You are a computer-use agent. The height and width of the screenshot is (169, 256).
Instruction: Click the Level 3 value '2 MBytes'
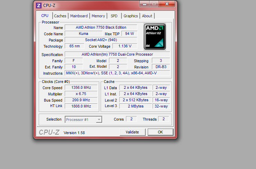(x=136, y=106)
